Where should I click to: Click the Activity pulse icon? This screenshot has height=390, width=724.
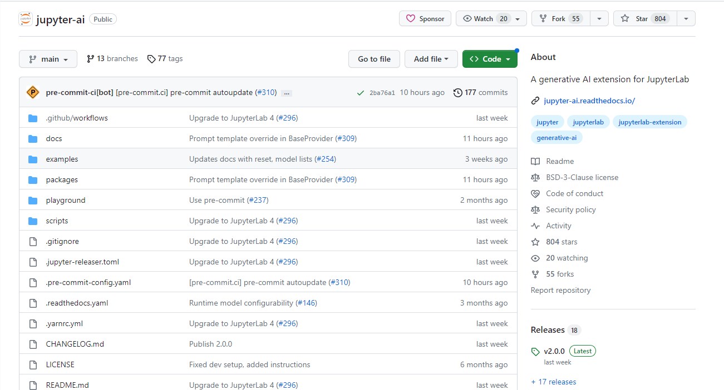[535, 226]
